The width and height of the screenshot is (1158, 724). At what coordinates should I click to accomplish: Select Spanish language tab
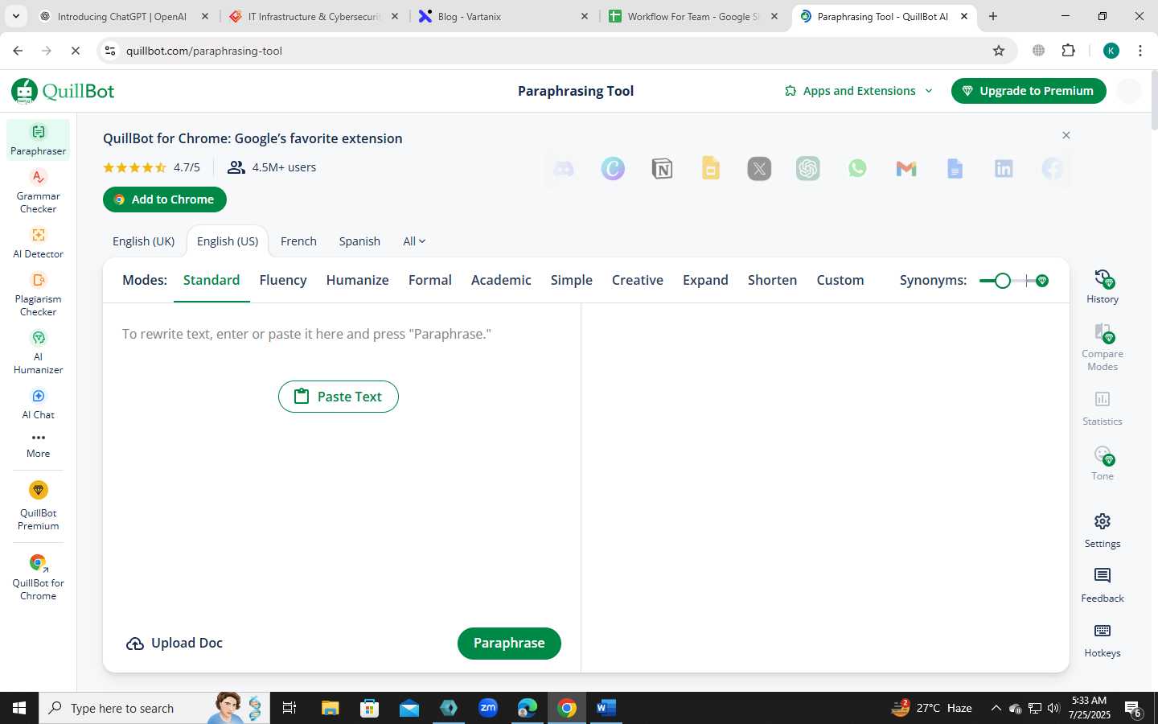click(359, 241)
